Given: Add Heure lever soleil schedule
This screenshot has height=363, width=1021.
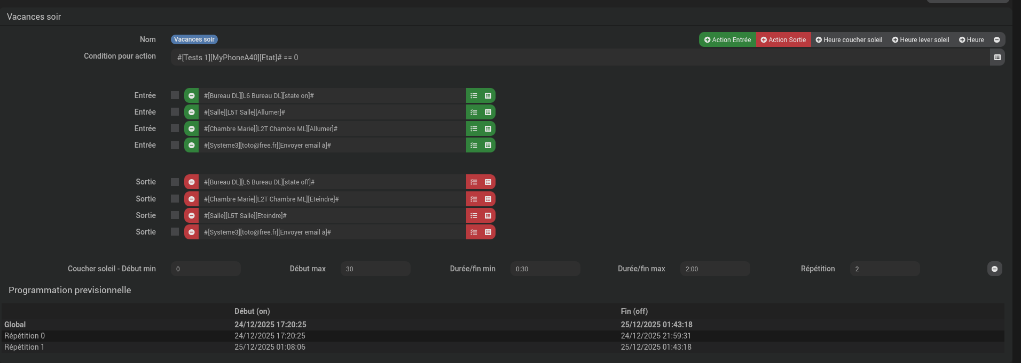Looking at the screenshot, I should (x=921, y=39).
